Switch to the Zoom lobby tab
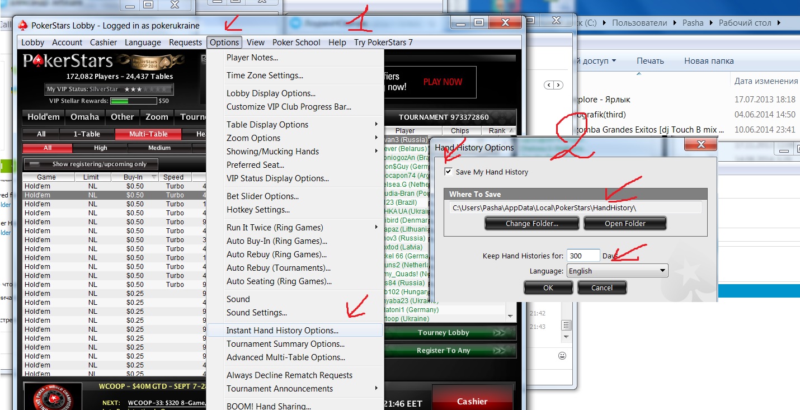Image resolution: width=800 pixels, height=410 pixels. click(157, 117)
